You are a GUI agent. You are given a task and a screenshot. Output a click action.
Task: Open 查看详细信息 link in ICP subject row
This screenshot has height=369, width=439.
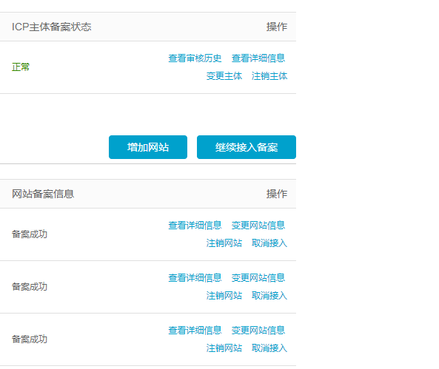(258, 58)
